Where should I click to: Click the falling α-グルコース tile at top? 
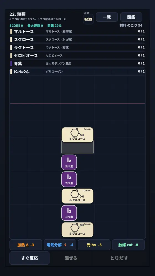coord(77,135)
